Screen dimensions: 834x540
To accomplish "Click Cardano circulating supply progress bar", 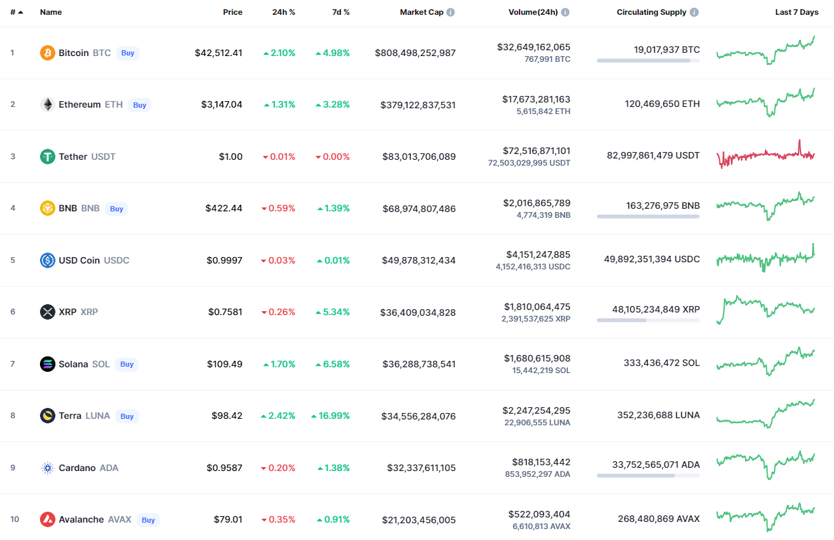I will (648, 476).
